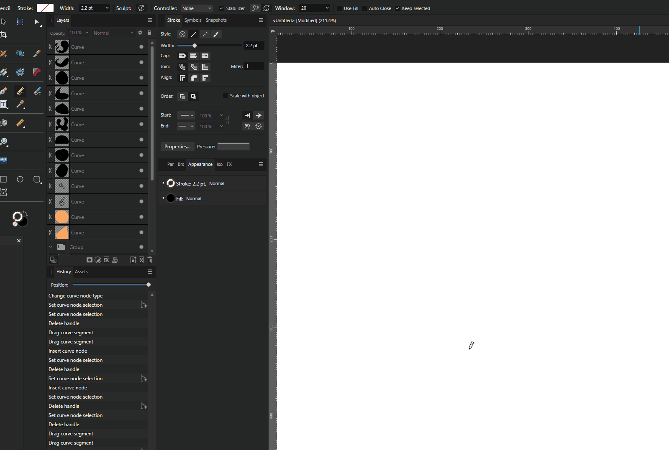Set stroke cap to round cap
This screenshot has height=450, width=669.
(x=182, y=56)
